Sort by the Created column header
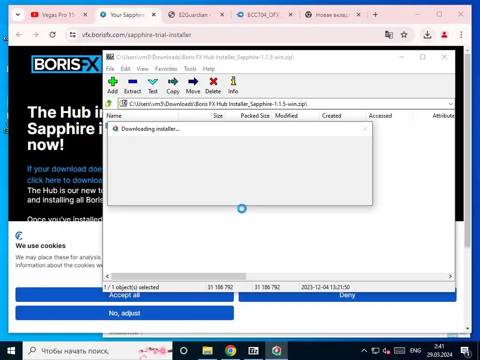The height and width of the screenshot is (360, 480). point(342,116)
